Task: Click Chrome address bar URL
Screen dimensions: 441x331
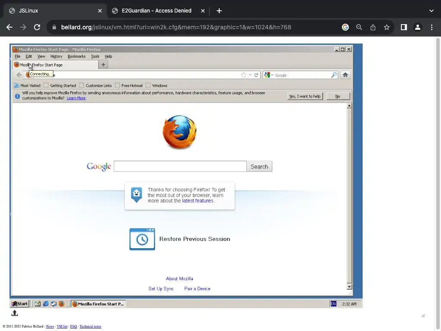Action: coord(176,27)
